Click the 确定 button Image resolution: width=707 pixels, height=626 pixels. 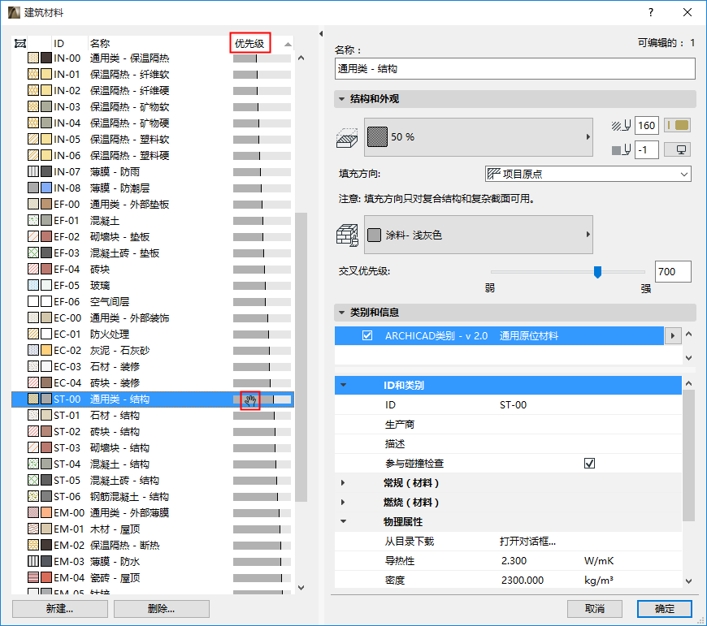[665, 609]
